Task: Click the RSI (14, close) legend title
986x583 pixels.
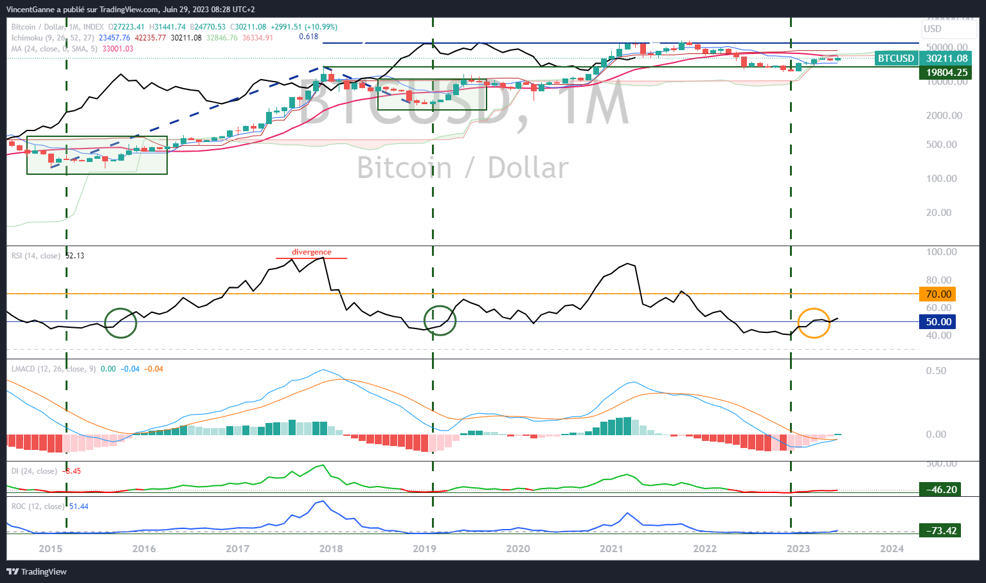Action: pyautogui.click(x=36, y=256)
